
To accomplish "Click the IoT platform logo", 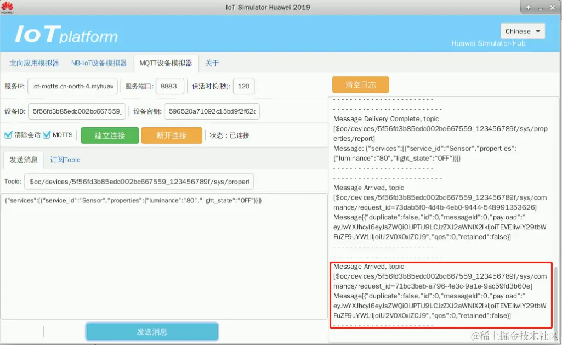I will point(66,35).
